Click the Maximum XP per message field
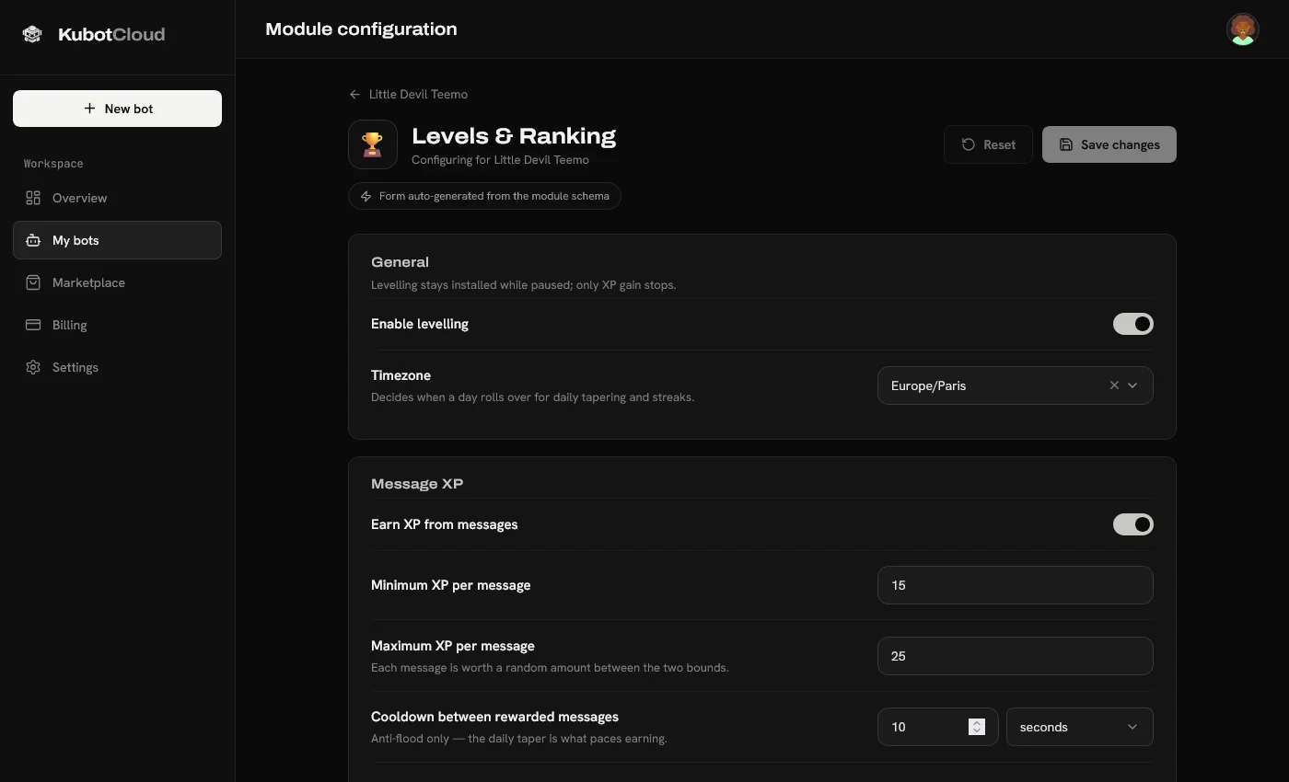Viewport: 1289px width, 782px height. tap(1016, 656)
